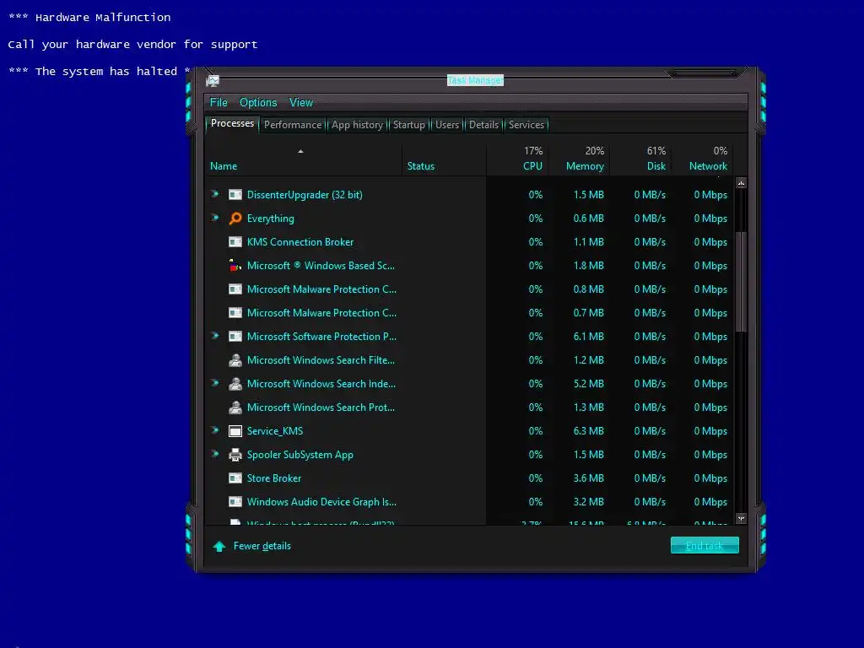Screen dimensions: 864x648
Task: Select the 'Service_KMS' process name
Action: click(275, 431)
